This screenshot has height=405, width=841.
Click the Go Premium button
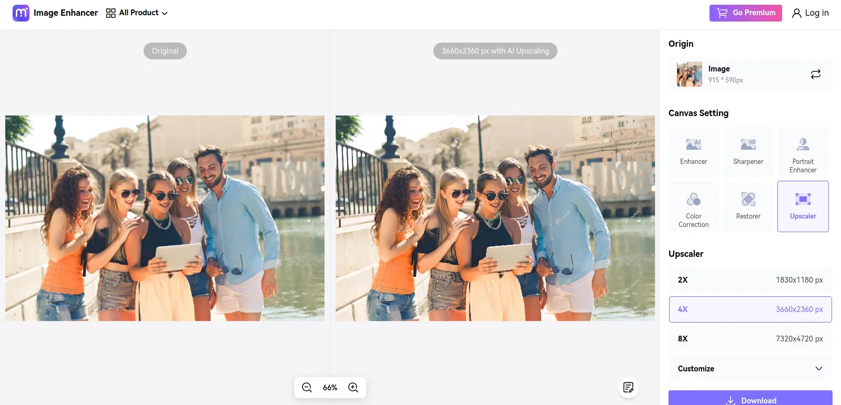click(x=745, y=13)
